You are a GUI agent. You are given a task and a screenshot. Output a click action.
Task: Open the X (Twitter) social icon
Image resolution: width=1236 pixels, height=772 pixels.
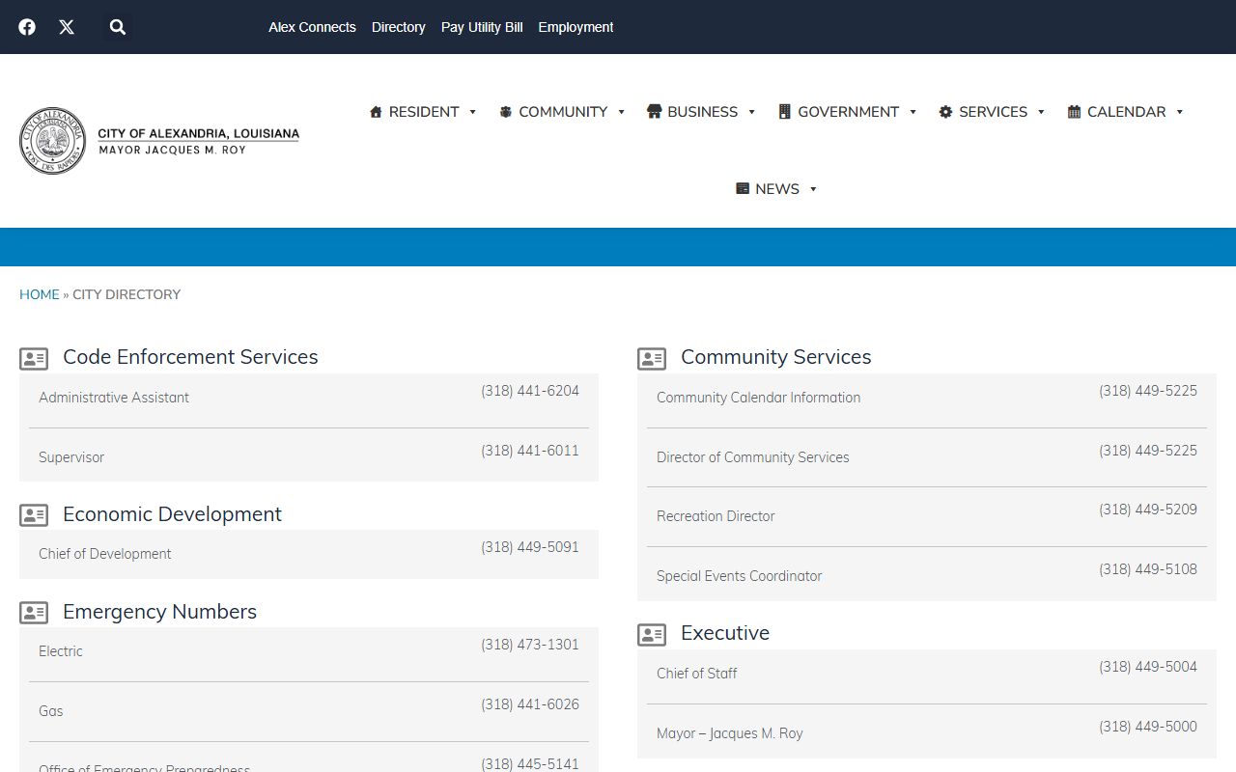point(67,27)
